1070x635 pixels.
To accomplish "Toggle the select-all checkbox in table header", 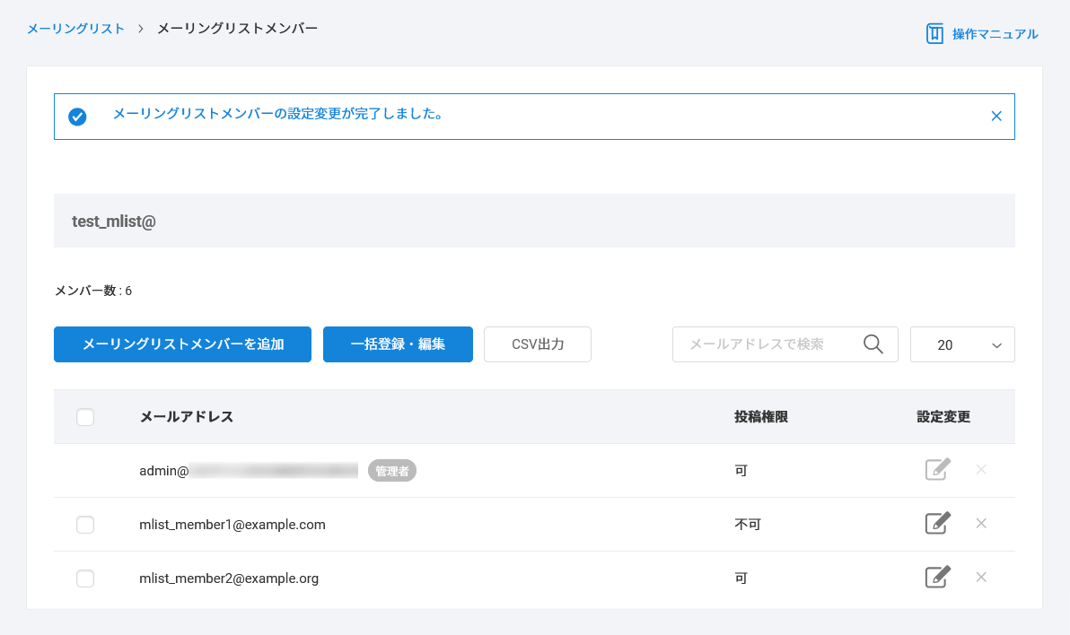I will (x=85, y=417).
